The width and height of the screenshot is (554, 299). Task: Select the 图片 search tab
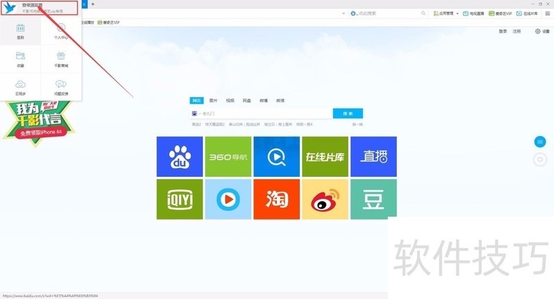(x=213, y=100)
